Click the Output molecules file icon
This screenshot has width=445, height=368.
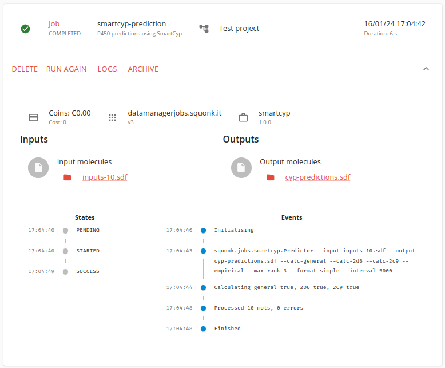[241, 167]
